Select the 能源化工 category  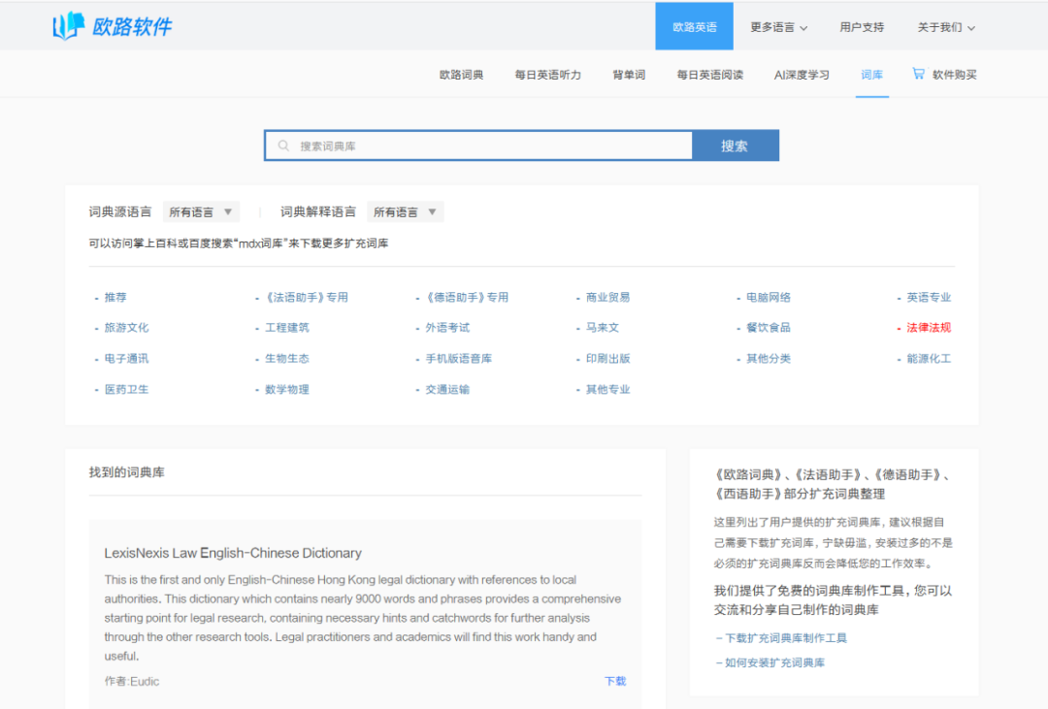point(929,359)
